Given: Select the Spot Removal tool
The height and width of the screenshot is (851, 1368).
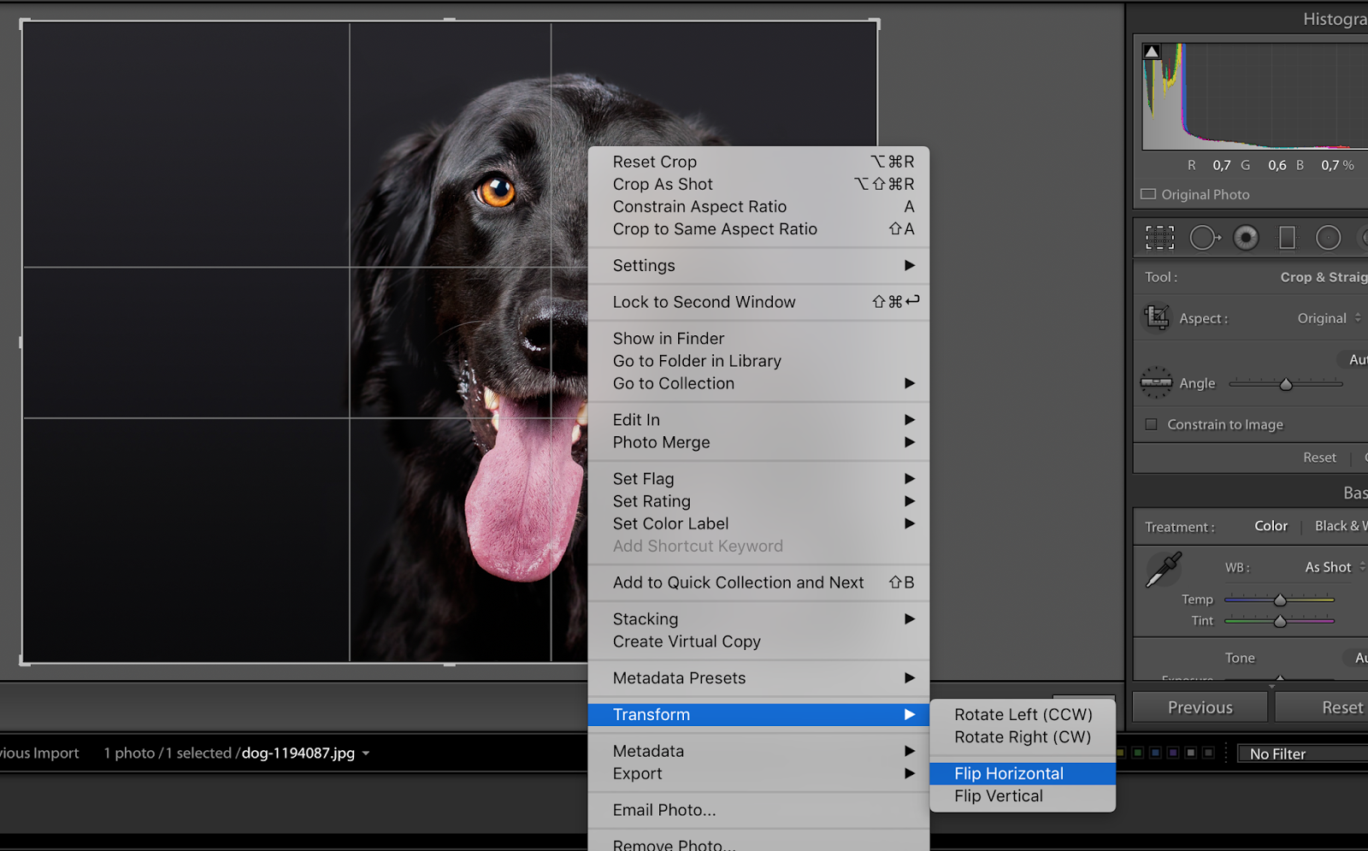Looking at the screenshot, I should (x=1205, y=238).
